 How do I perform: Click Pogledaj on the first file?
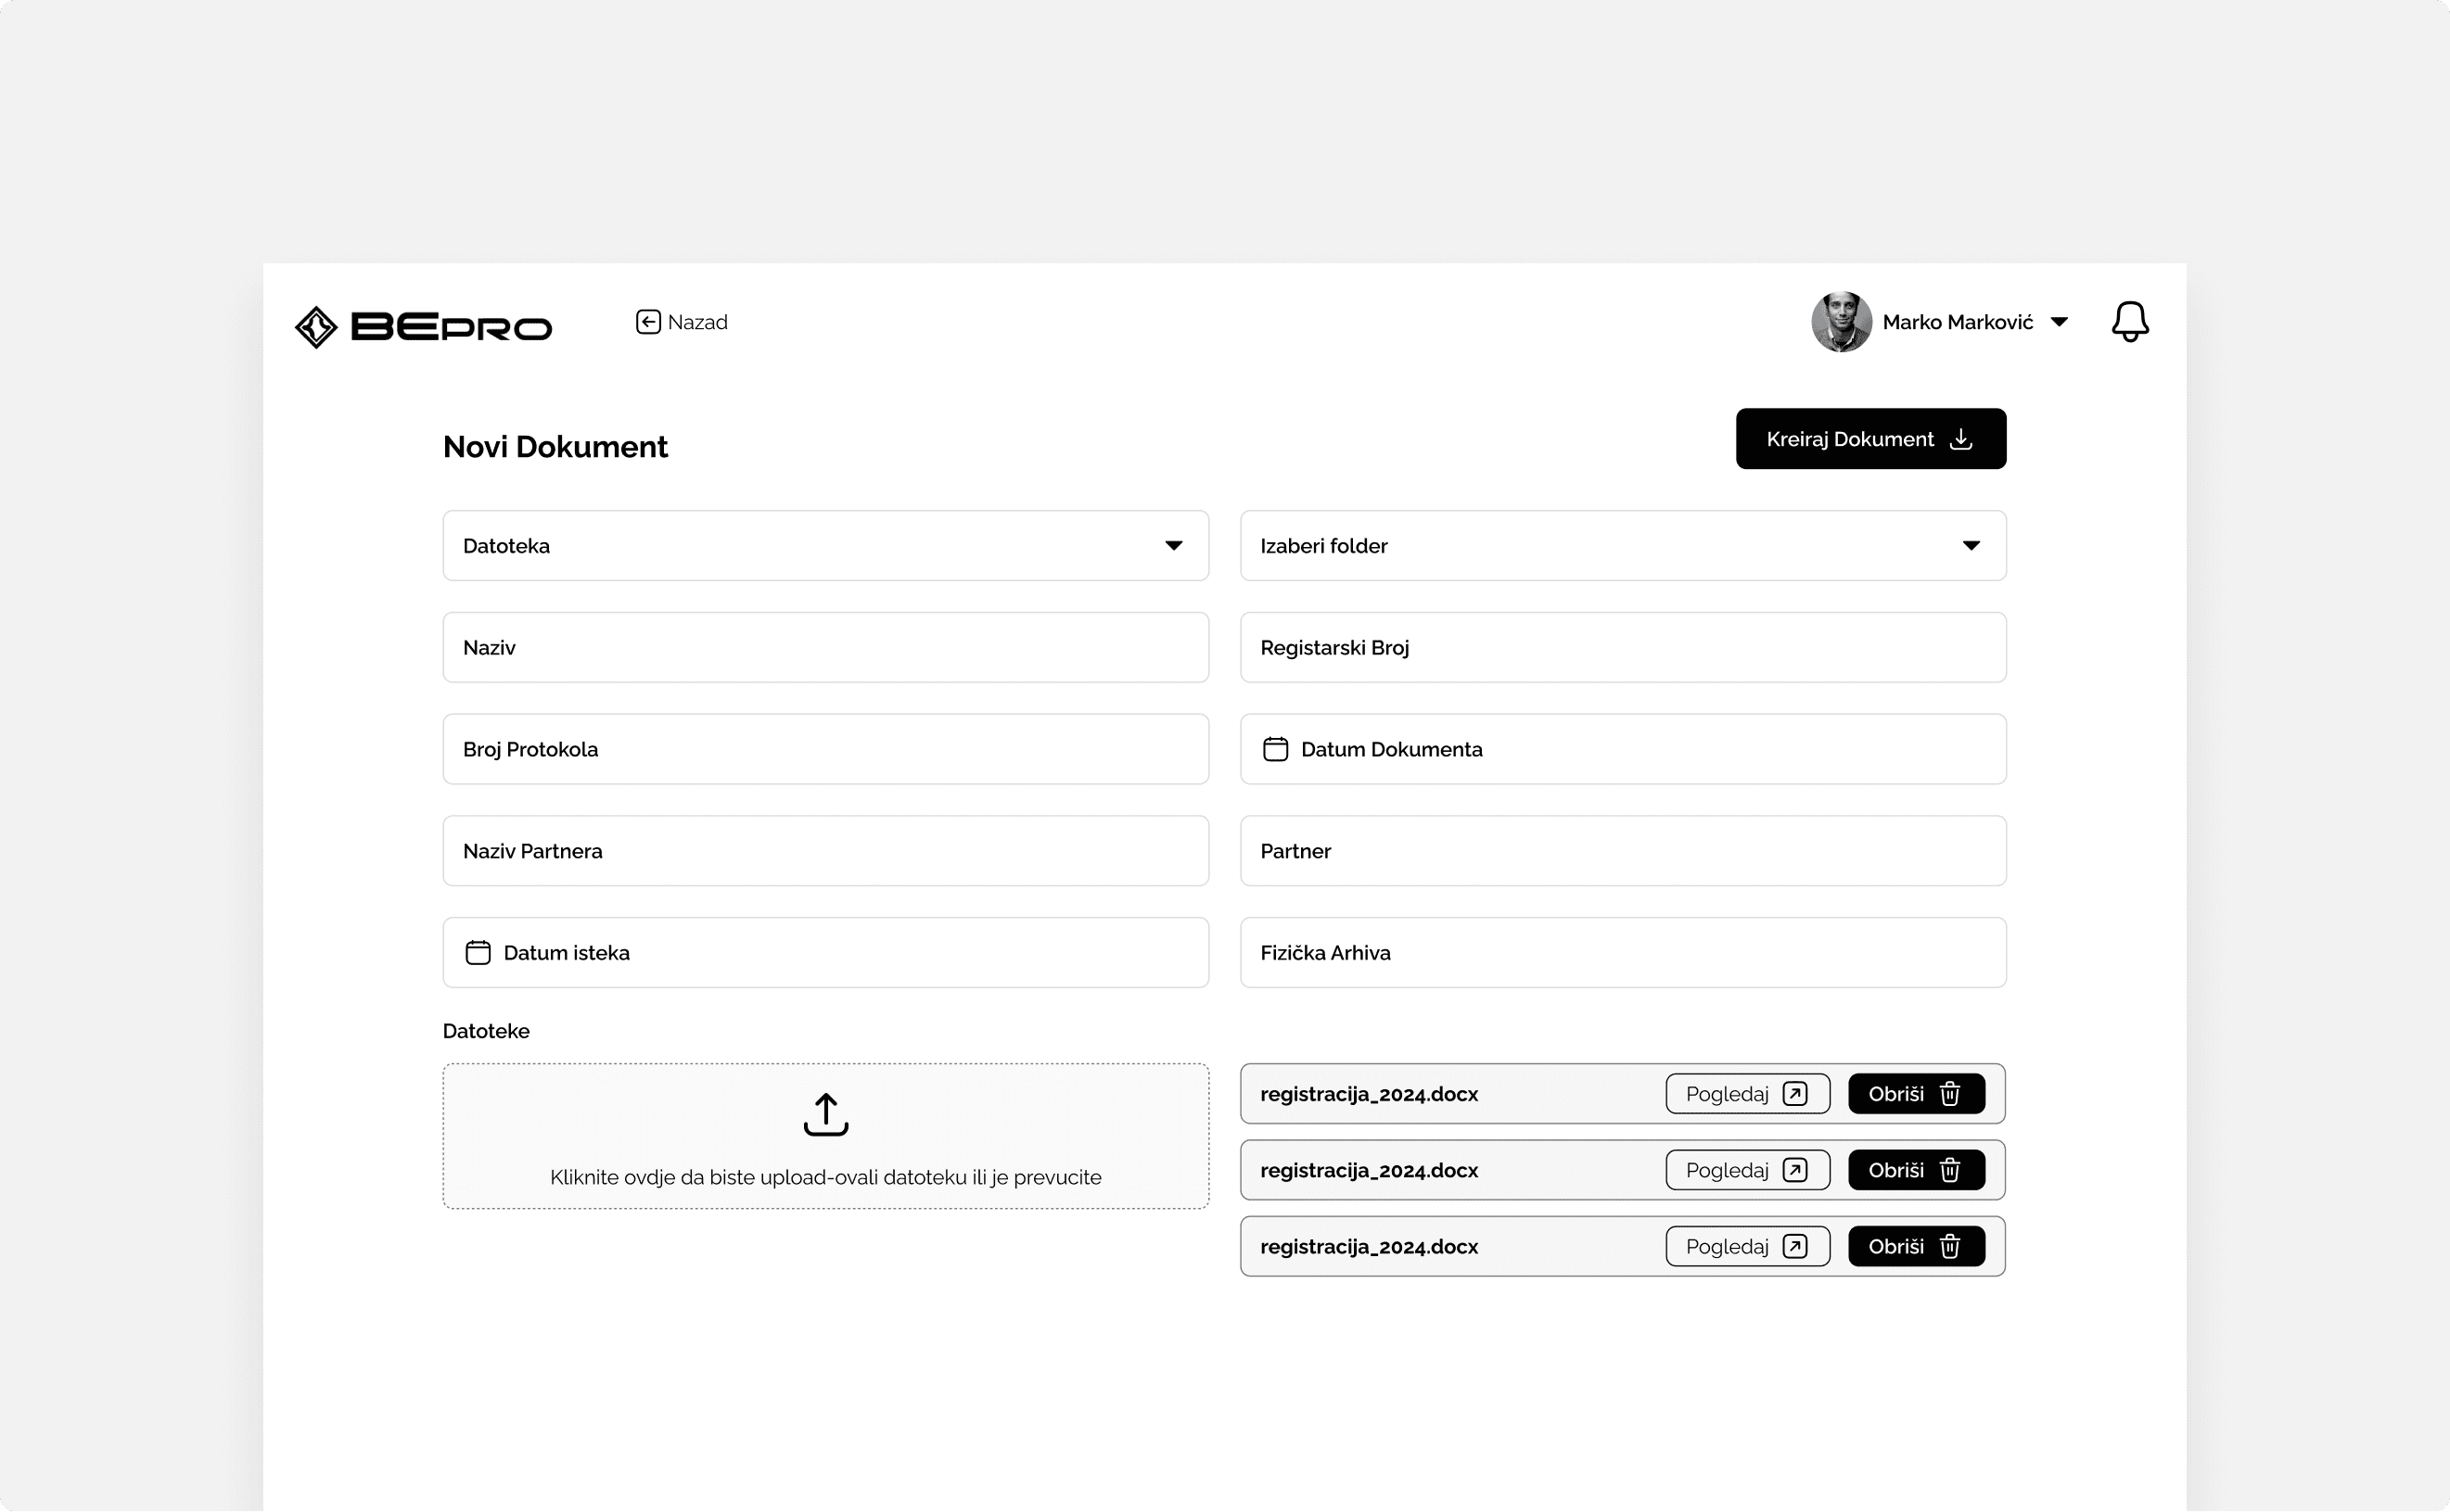[1746, 1093]
